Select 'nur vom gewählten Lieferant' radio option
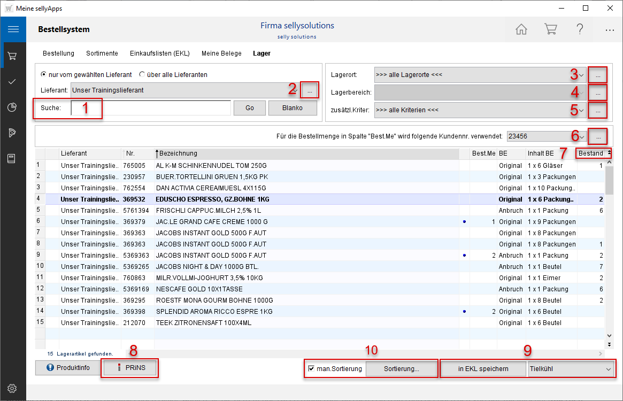 (44, 75)
